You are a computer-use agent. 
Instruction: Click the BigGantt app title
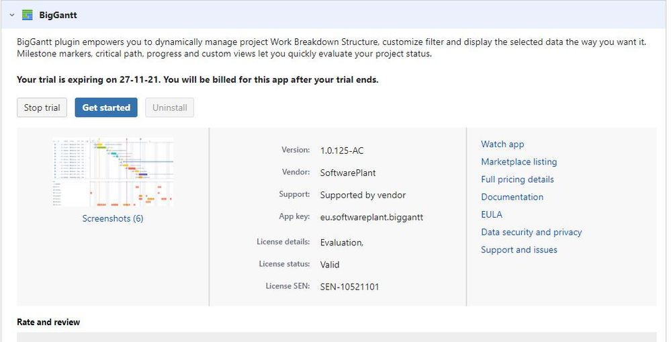58,15
